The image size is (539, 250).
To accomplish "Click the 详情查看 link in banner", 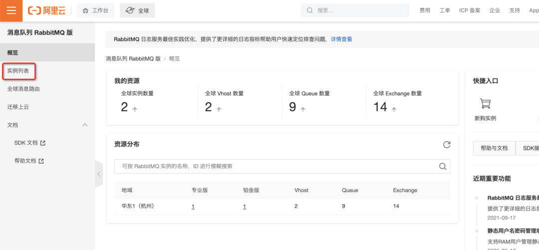I will pyautogui.click(x=341, y=39).
